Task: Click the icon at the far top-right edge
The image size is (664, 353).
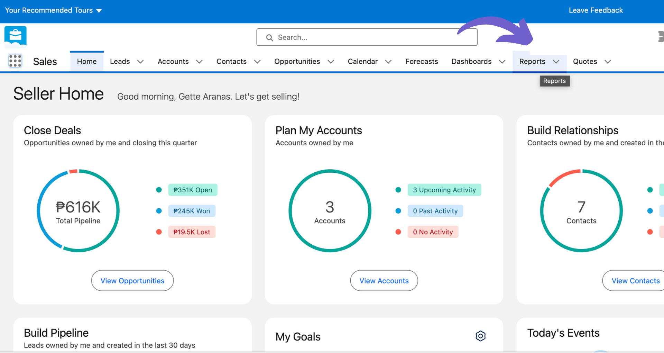Action: [x=661, y=36]
